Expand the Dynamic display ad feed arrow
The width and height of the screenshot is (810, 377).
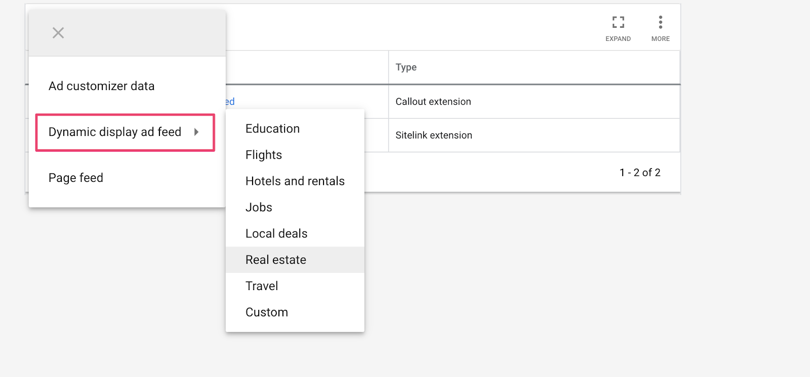pos(196,132)
